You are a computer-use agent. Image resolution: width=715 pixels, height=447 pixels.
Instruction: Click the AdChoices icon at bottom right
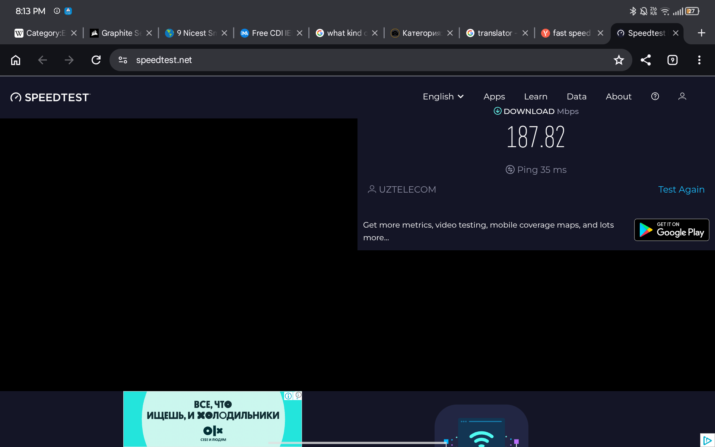point(708,440)
